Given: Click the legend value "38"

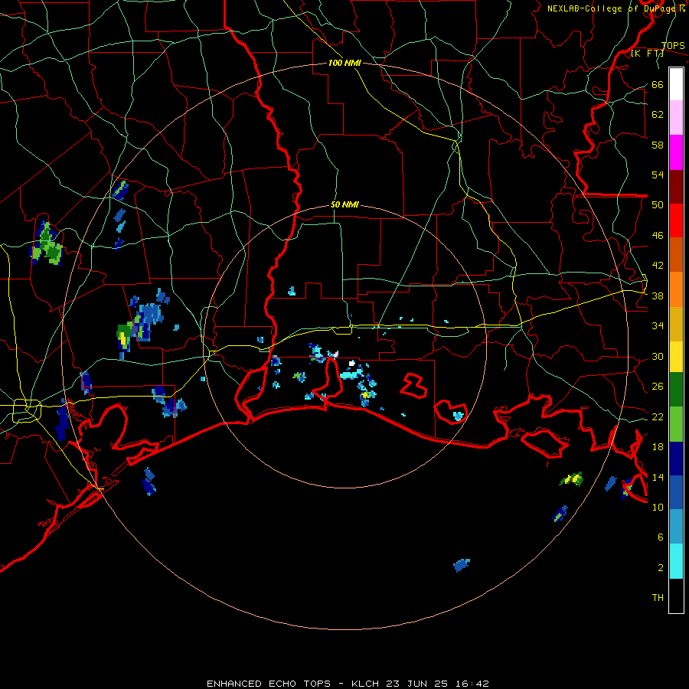Looking at the screenshot, I should click(x=658, y=296).
